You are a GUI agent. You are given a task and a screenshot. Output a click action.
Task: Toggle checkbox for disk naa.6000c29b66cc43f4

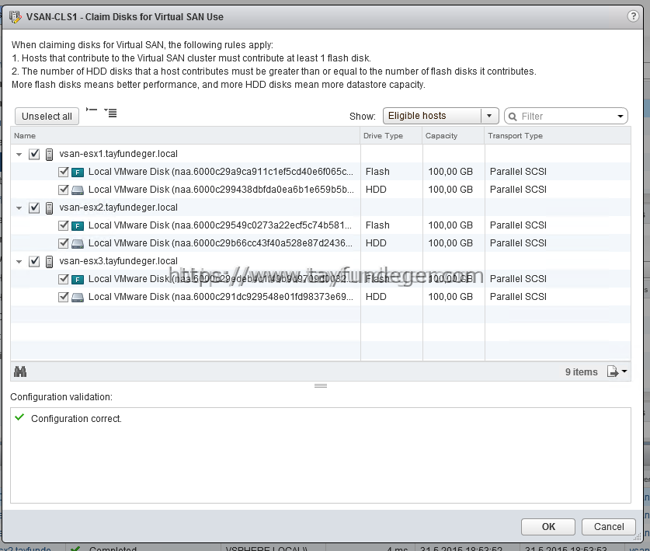tap(64, 243)
